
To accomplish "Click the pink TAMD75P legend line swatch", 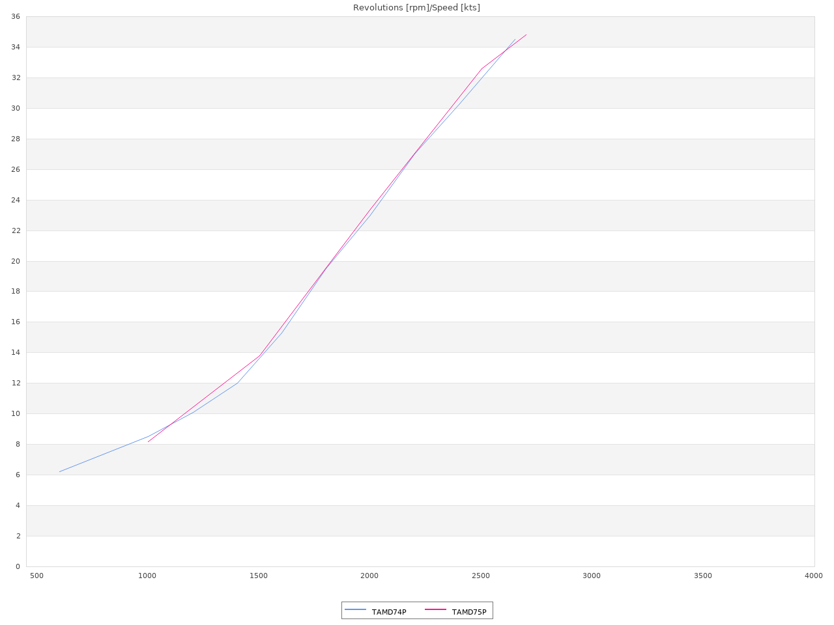I will point(436,609).
